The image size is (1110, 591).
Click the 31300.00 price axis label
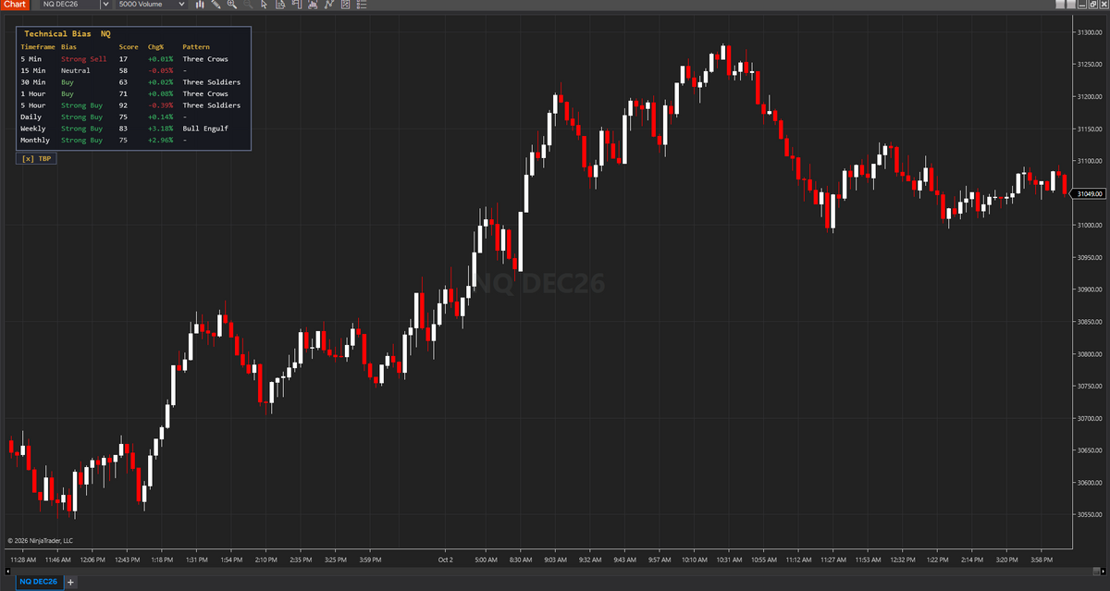pos(1091,33)
